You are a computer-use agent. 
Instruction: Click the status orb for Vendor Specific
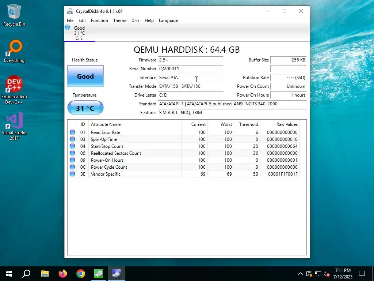tap(72, 174)
